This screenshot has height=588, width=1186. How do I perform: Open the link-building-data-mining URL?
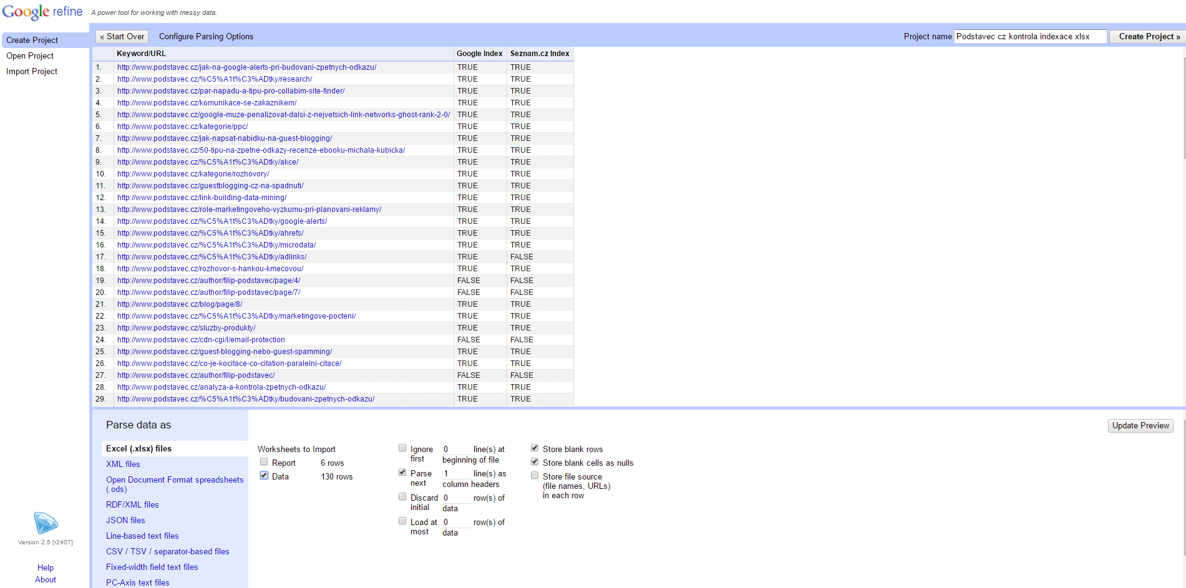click(202, 198)
